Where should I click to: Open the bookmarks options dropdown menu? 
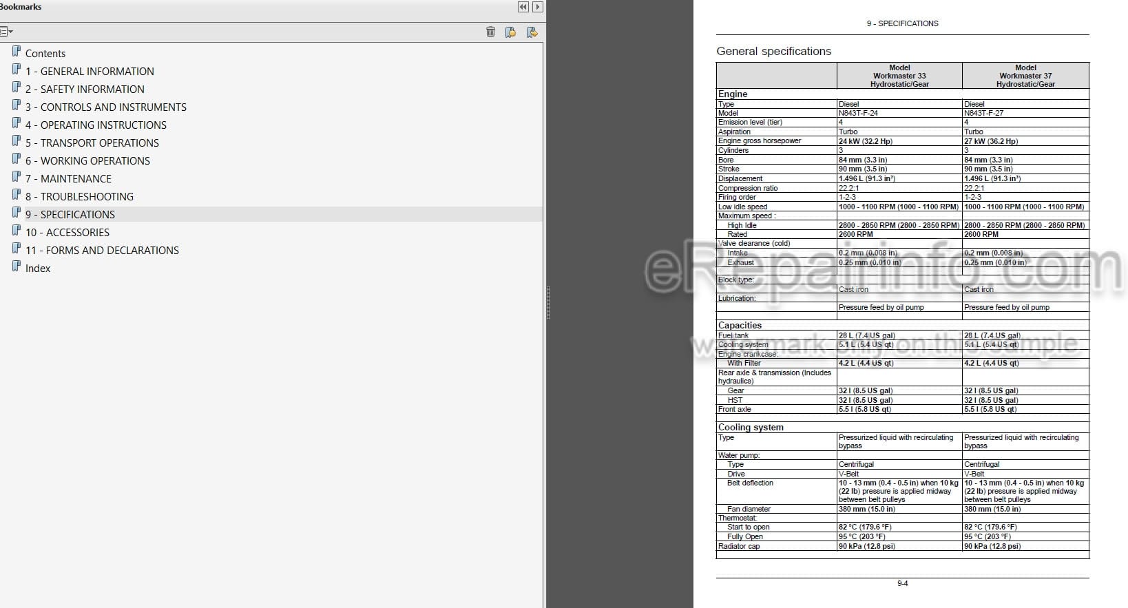(6, 32)
